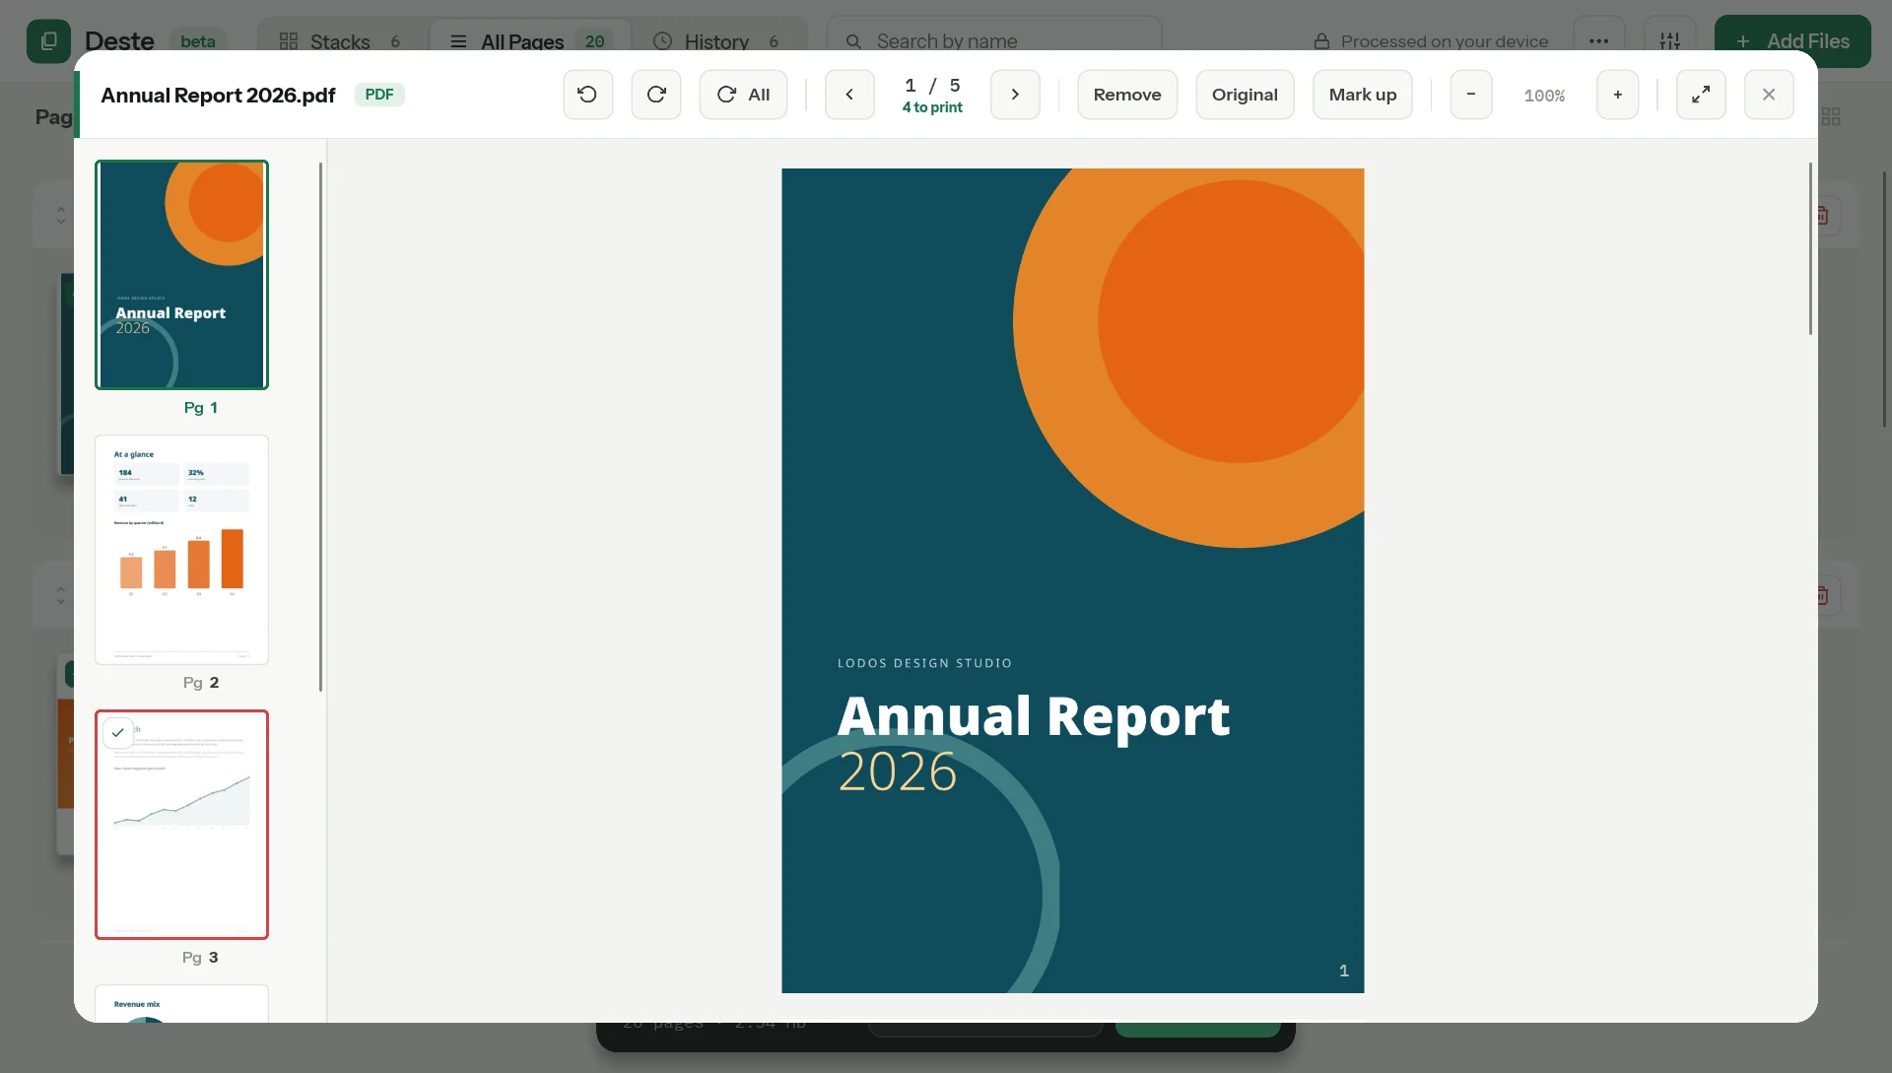The width and height of the screenshot is (1892, 1073).
Task: Open the Mark up tool
Action: (1362, 95)
